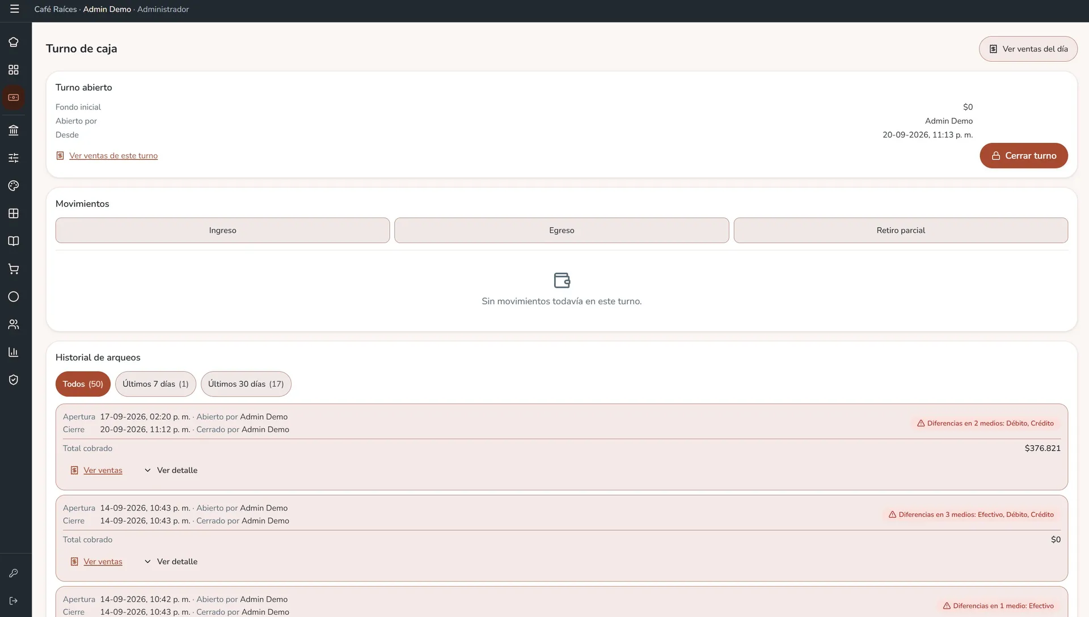The image size is (1089, 617).
Task: Click 'Diferencias en 2 medios: Débito, Crédito' badge
Action: pyautogui.click(x=985, y=424)
